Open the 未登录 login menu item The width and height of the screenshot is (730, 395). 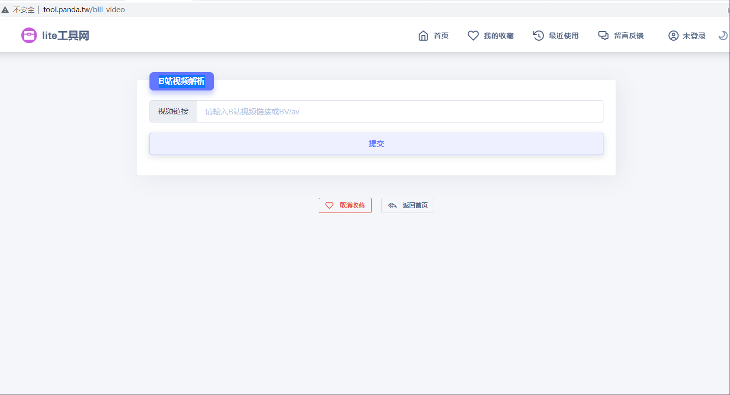694,36
